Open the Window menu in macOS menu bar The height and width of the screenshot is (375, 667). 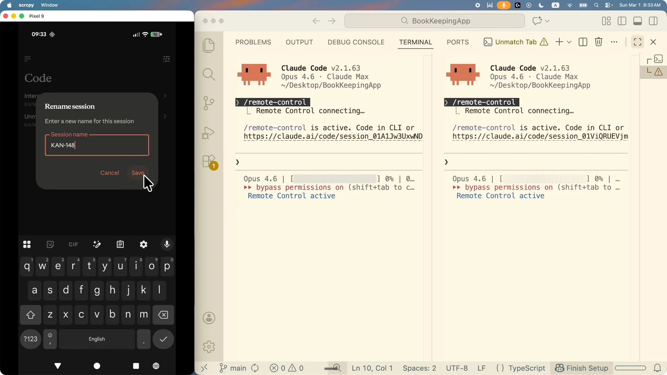[x=49, y=5]
